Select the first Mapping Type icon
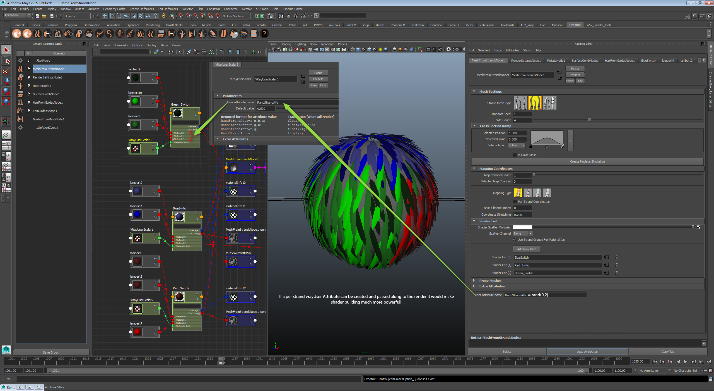The width and height of the screenshot is (714, 391). (518, 193)
